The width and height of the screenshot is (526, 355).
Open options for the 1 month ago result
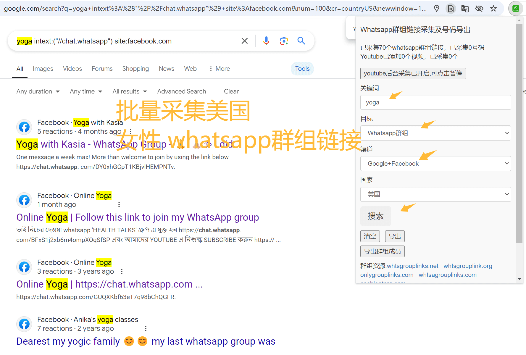[x=119, y=204]
